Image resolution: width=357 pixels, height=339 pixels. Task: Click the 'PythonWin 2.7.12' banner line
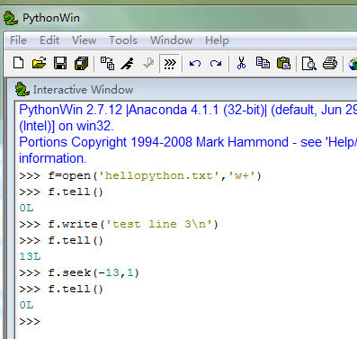pyautogui.click(x=188, y=110)
